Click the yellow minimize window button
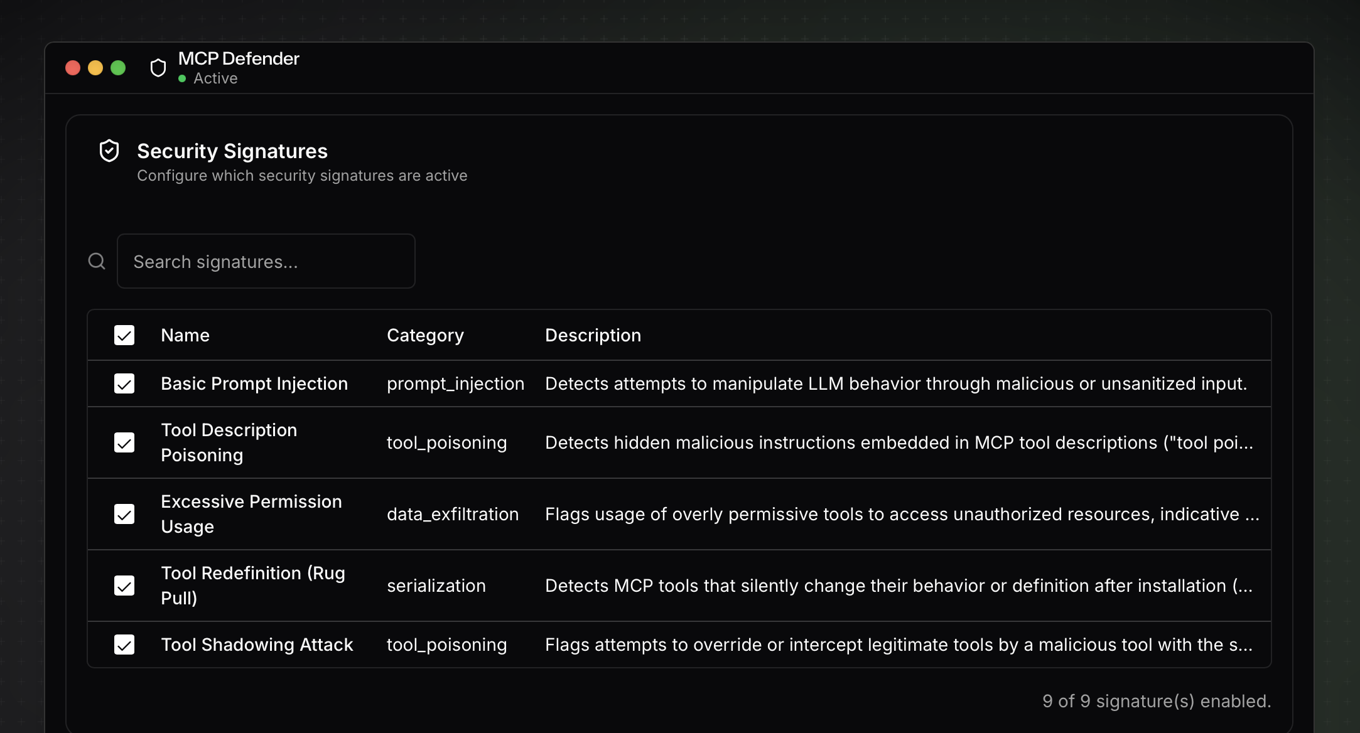 (95, 68)
